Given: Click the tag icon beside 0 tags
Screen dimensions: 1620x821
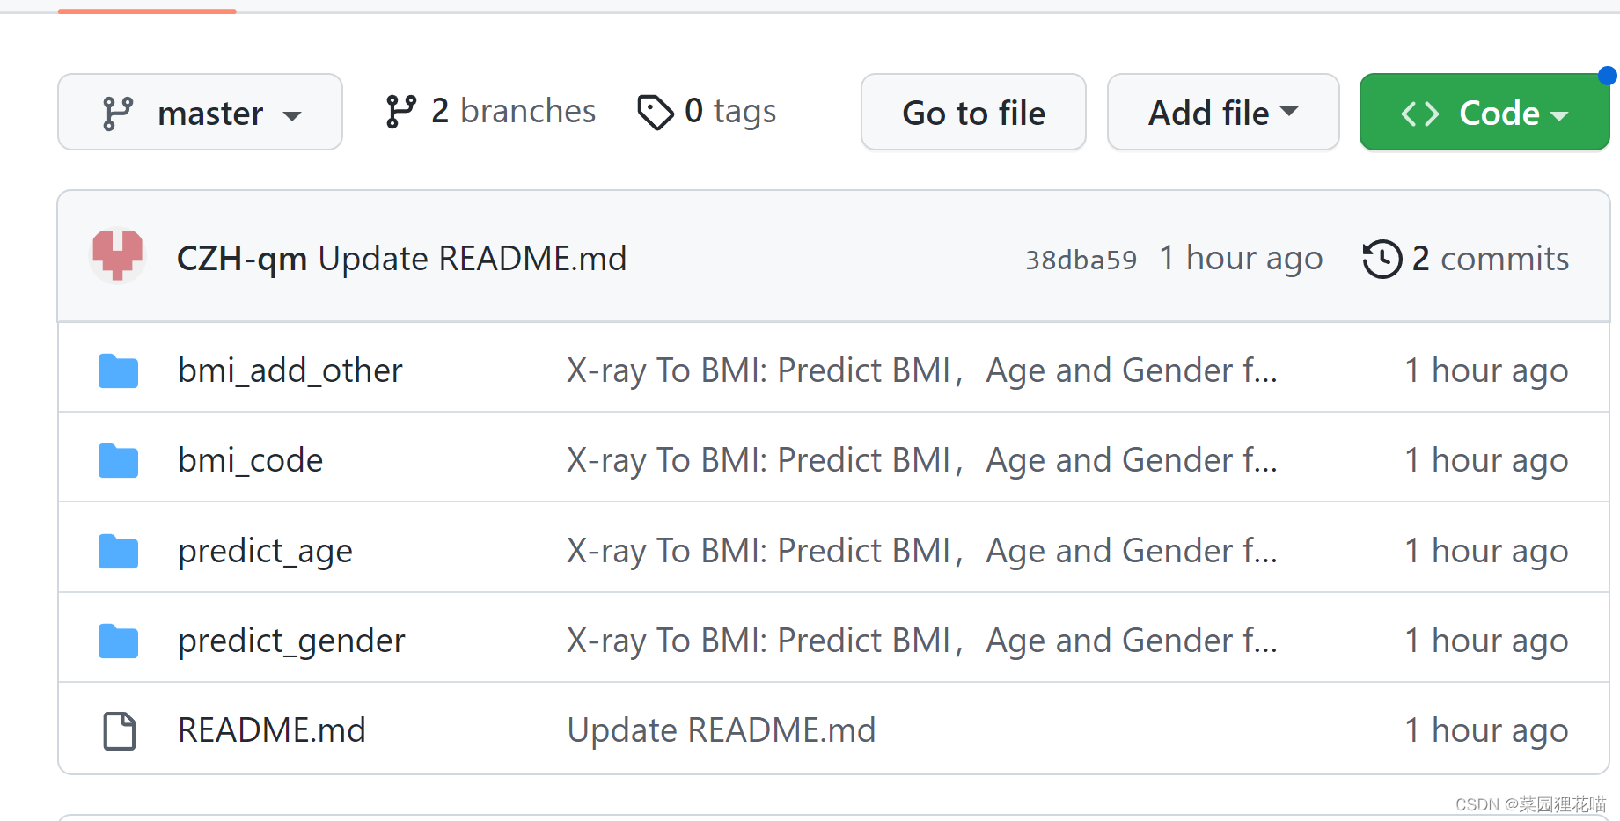Looking at the screenshot, I should pyautogui.click(x=656, y=113).
